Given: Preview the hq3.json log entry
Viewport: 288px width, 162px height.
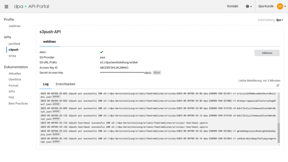Looking at the screenshot, I should tap(56, 142).
